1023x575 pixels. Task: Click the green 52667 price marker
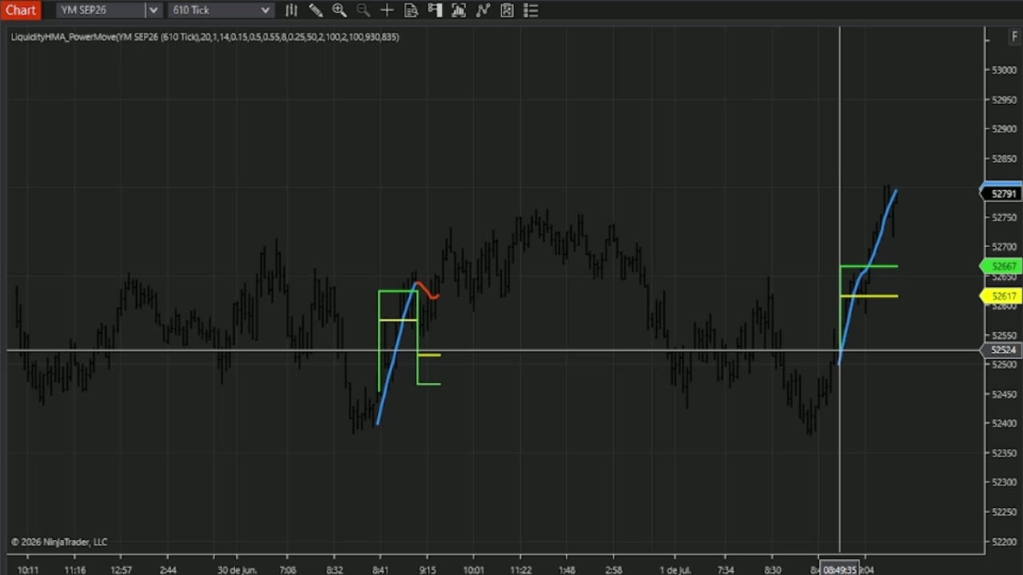tap(1002, 267)
